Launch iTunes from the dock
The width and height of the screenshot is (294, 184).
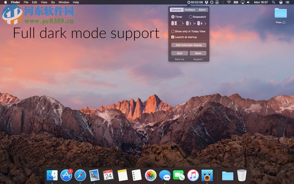pyautogui.click(x=193, y=175)
